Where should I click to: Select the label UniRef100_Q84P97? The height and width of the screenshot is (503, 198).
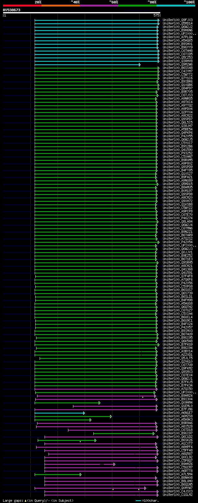point(178,88)
